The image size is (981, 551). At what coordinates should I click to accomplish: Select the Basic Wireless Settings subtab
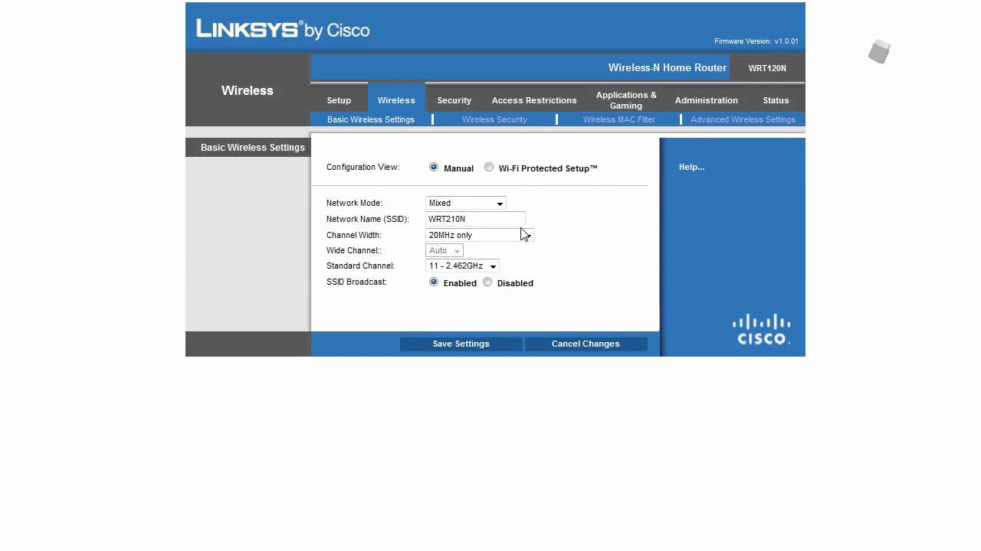[x=371, y=119]
